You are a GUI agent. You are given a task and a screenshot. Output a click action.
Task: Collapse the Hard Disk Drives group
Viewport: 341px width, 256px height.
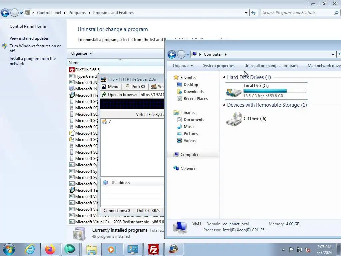click(x=224, y=77)
